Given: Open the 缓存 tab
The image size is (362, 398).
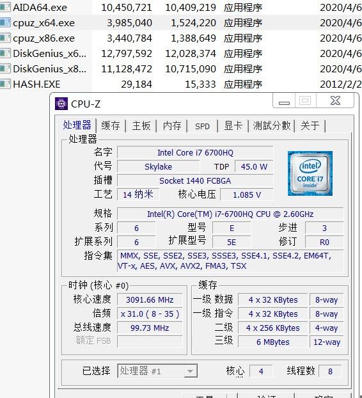Looking at the screenshot, I should click(111, 125).
